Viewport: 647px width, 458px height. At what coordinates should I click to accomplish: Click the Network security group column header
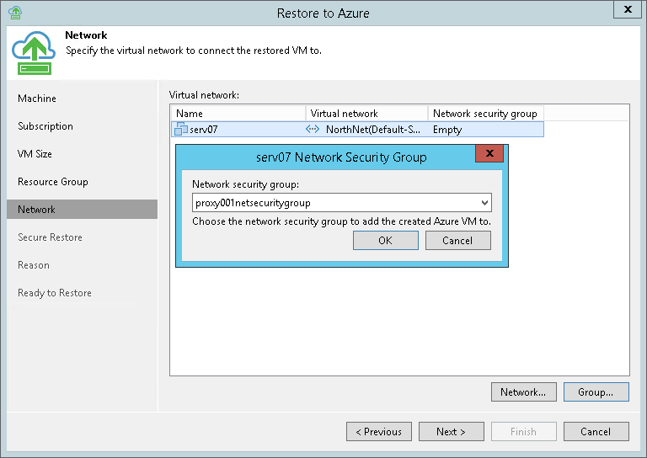tap(484, 114)
